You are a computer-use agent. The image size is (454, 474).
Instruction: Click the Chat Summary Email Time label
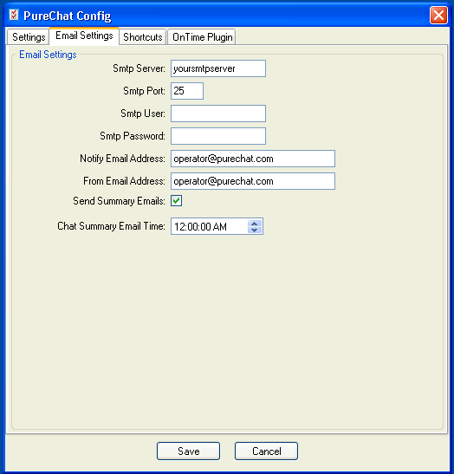click(111, 226)
